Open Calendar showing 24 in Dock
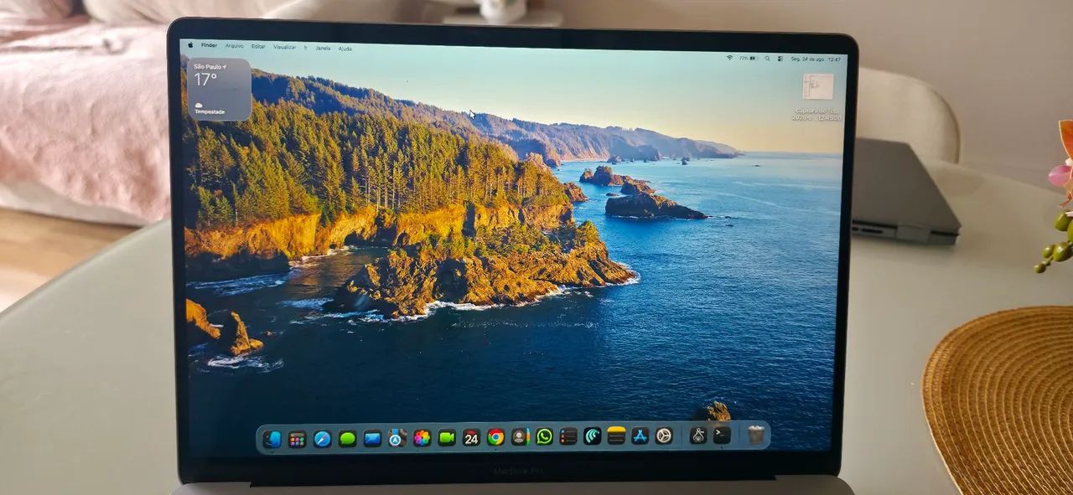1073x495 pixels. (471, 437)
